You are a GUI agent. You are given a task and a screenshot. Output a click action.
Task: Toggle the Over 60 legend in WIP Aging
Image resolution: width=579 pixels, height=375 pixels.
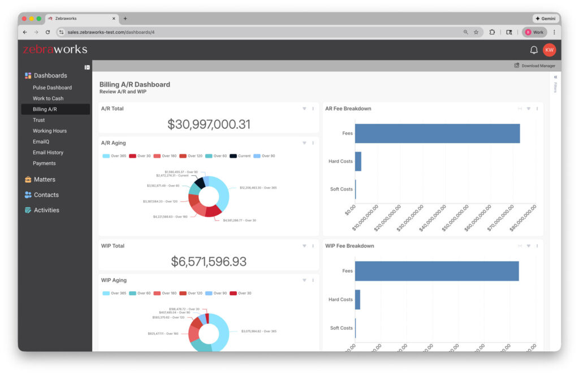[140, 293]
